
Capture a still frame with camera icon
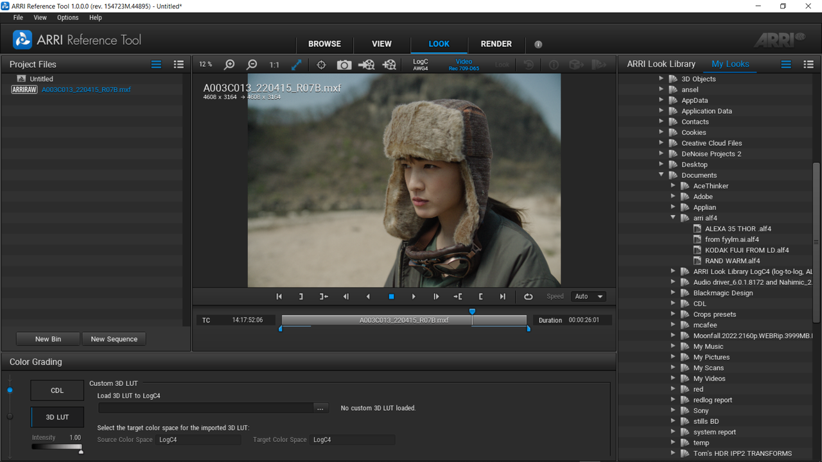[344, 64]
